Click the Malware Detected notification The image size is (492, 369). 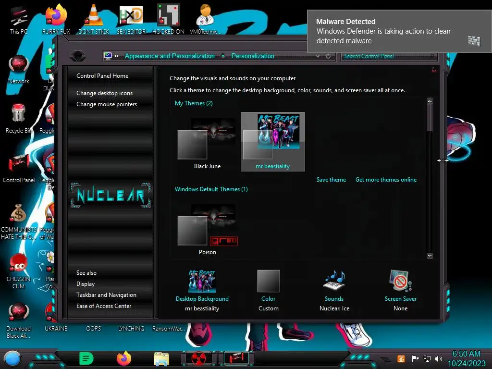[399, 31]
